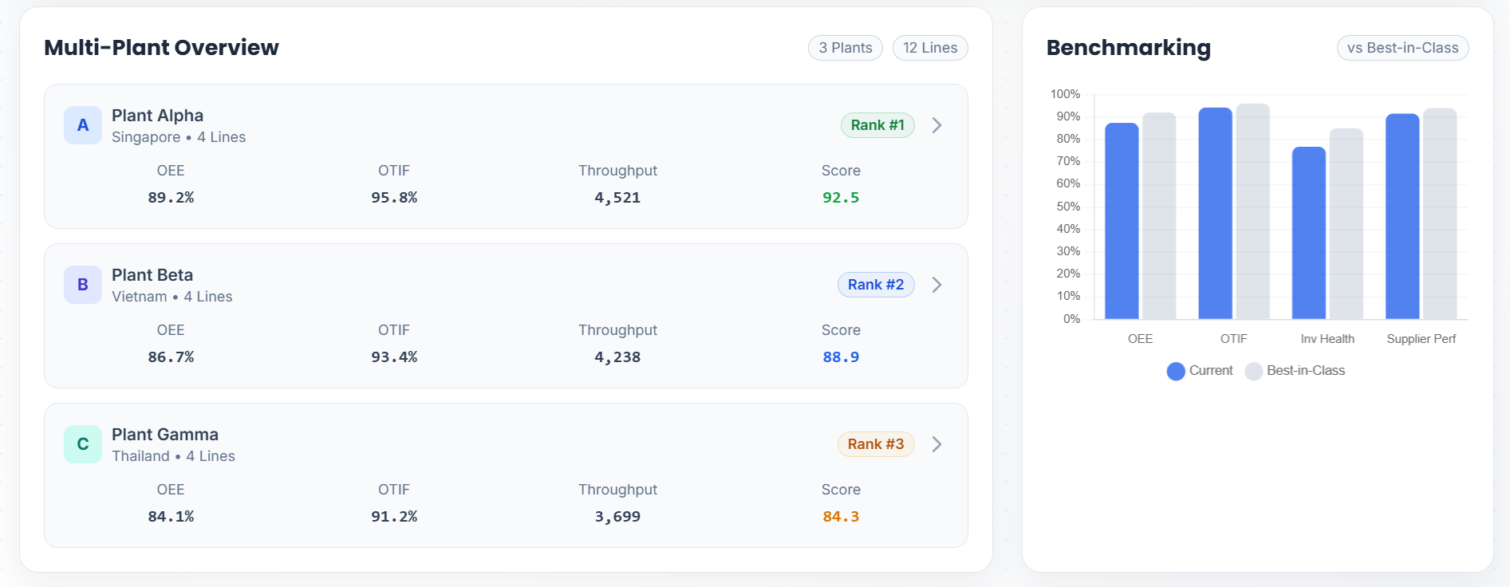Click the Plant Beta 'B' avatar icon
The height and width of the screenshot is (587, 1510).
coord(83,285)
